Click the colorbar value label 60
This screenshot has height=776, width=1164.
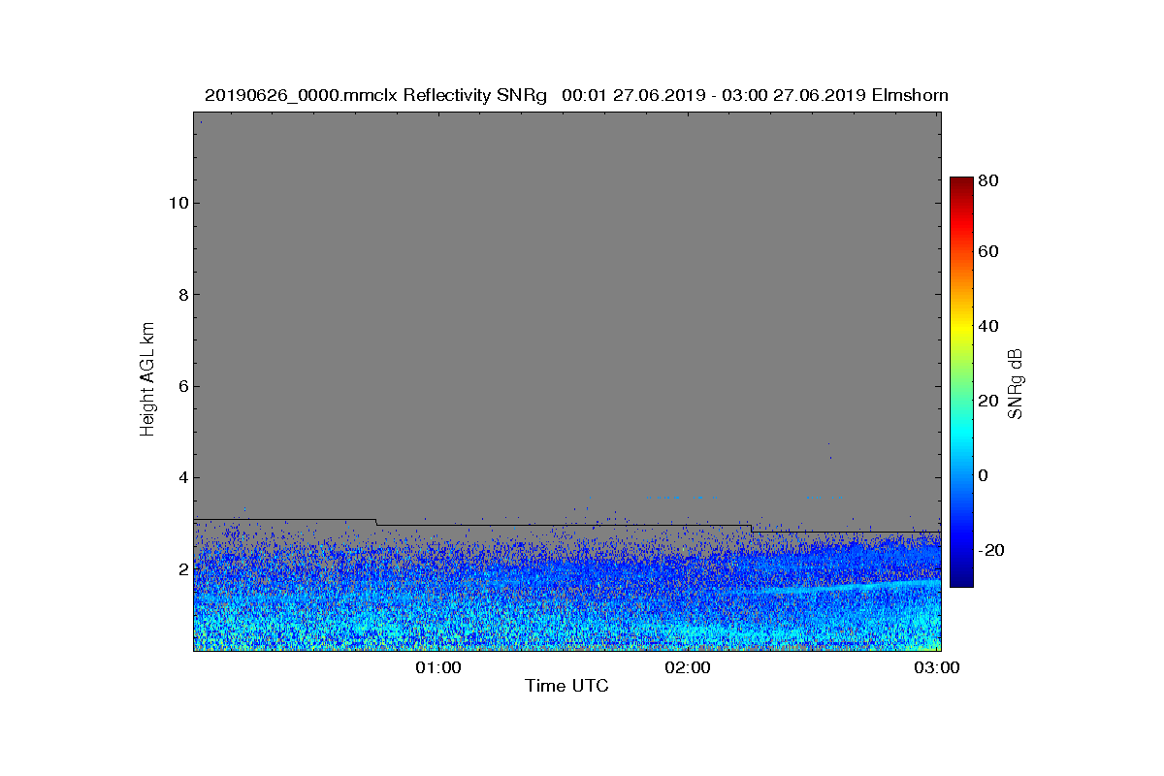coord(989,252)
